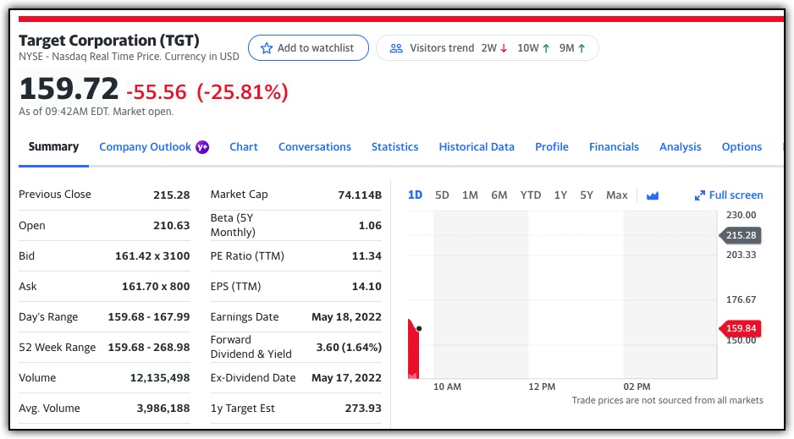This screenshot has width=794, height=439.
Task: Select the Max chart range
Action: coord(617,195)
